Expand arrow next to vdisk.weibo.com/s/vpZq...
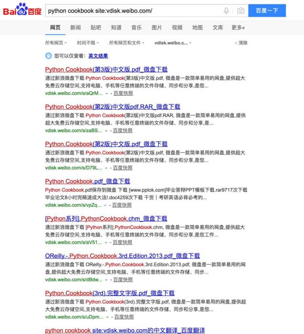304x334 pixels. click(105, 206)
